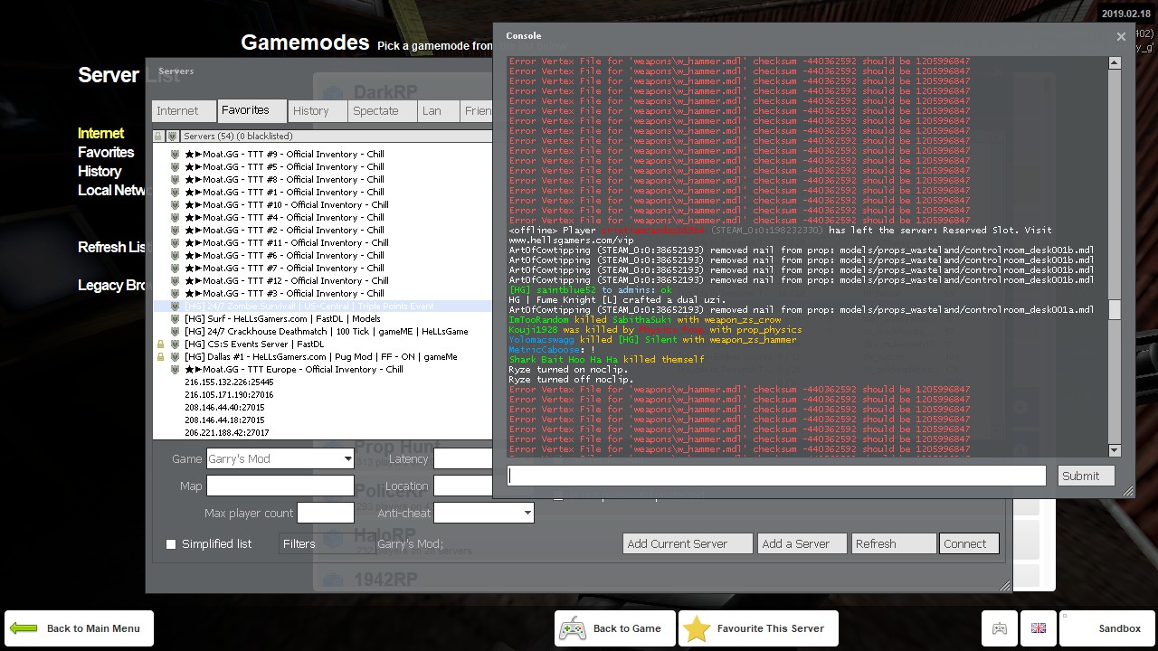1158x651 pixels.
Task: Click the Add a Server button
Action: pos(802,543)
